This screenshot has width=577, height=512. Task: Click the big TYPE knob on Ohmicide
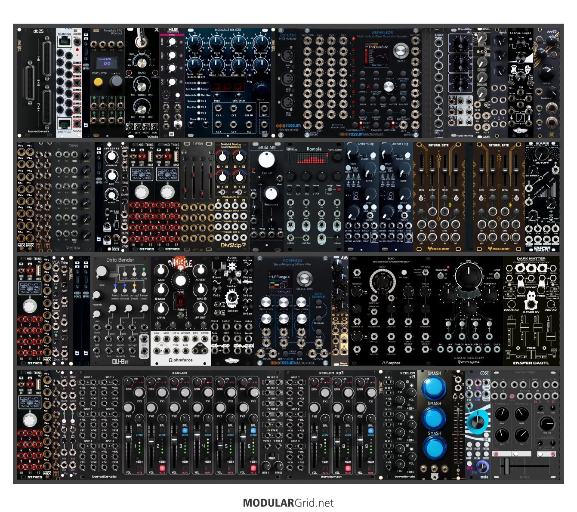coord(180,281)
